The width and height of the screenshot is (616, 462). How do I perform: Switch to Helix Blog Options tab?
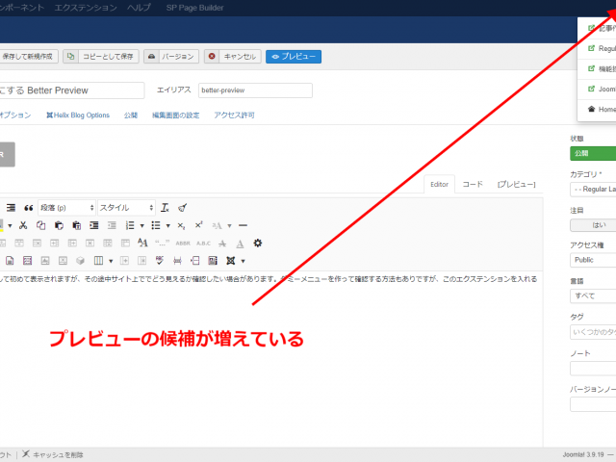tap(78, 115)
